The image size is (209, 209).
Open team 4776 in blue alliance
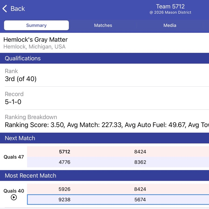(x=64, y=162)
